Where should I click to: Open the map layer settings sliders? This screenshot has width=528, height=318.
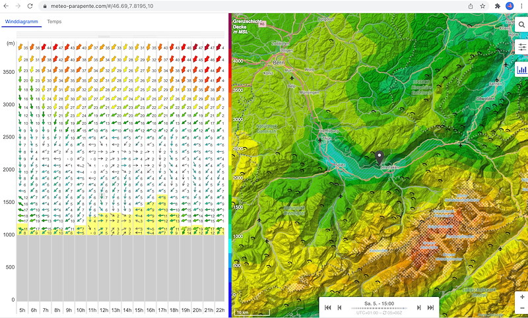coord(521,47)
